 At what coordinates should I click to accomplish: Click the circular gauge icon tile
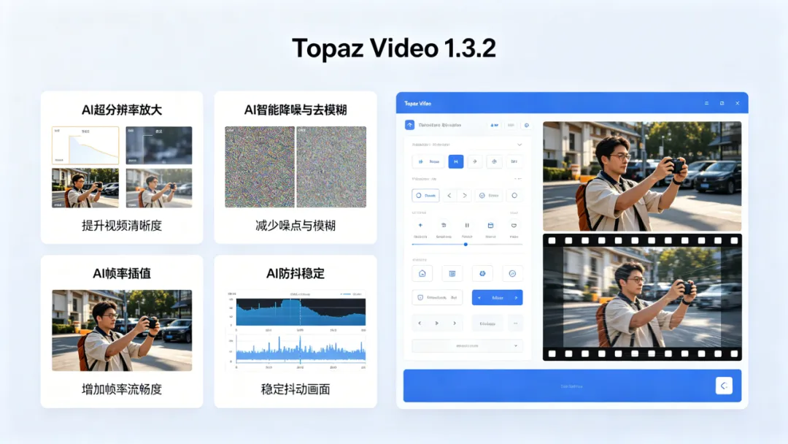(513, 274)
